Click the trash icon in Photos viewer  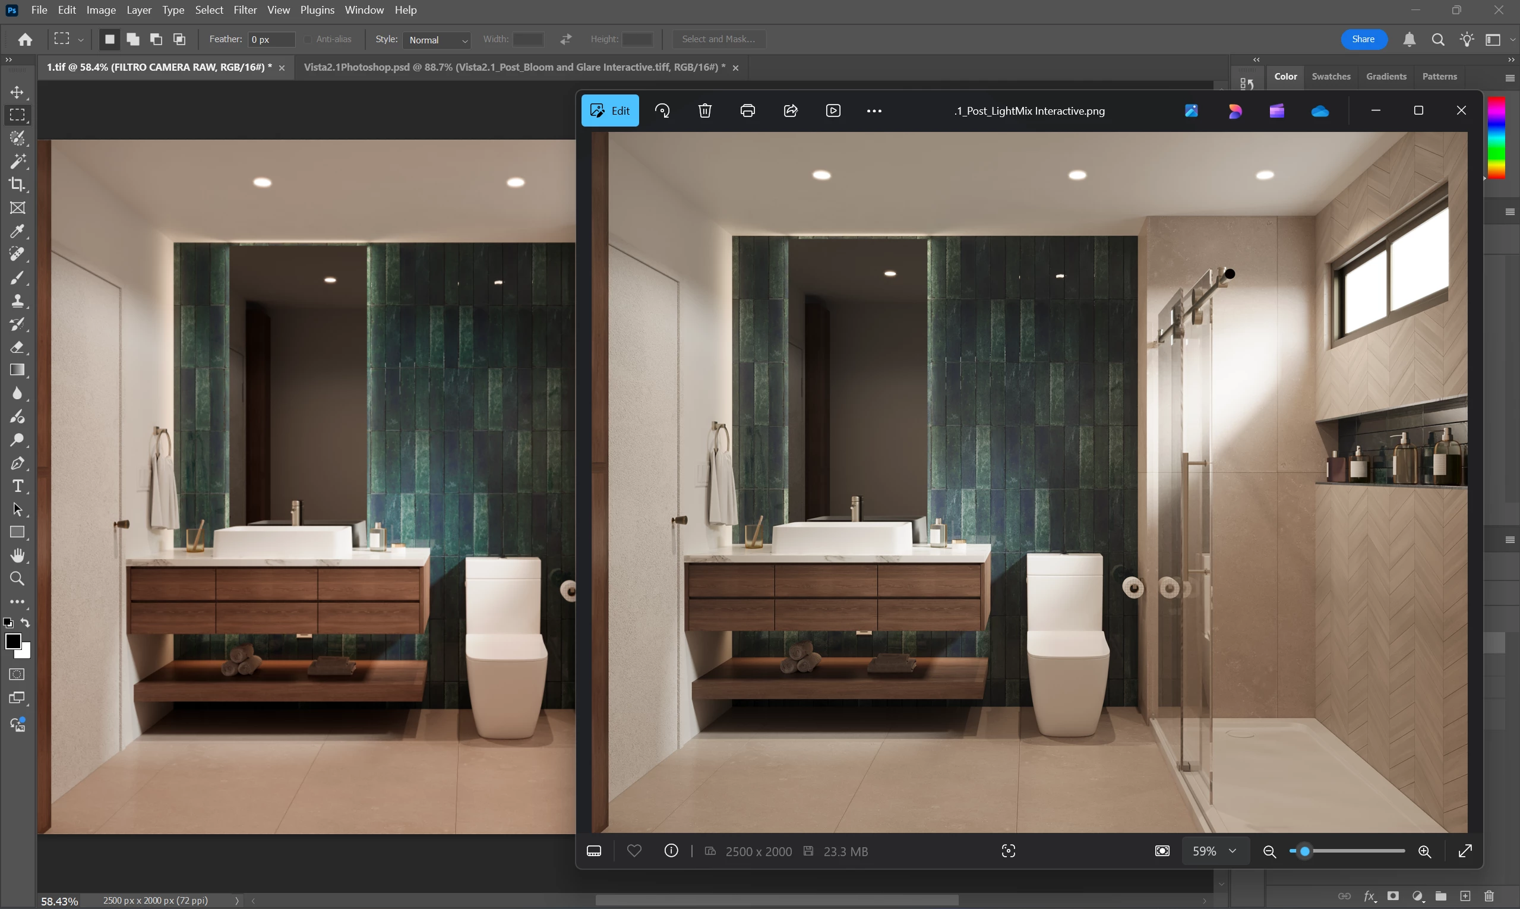(x=705, y=111)
